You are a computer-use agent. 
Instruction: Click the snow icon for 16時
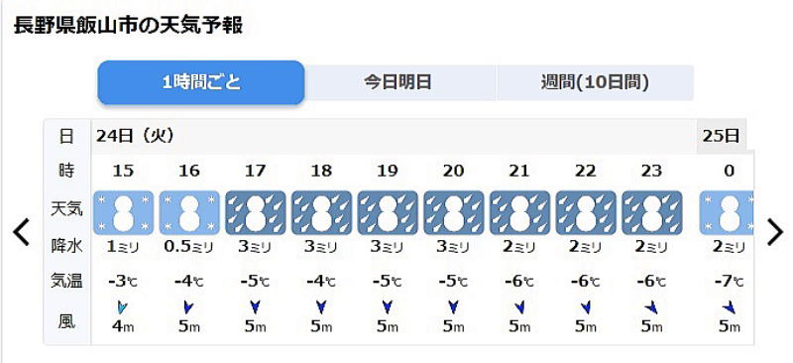click(189, 212)
